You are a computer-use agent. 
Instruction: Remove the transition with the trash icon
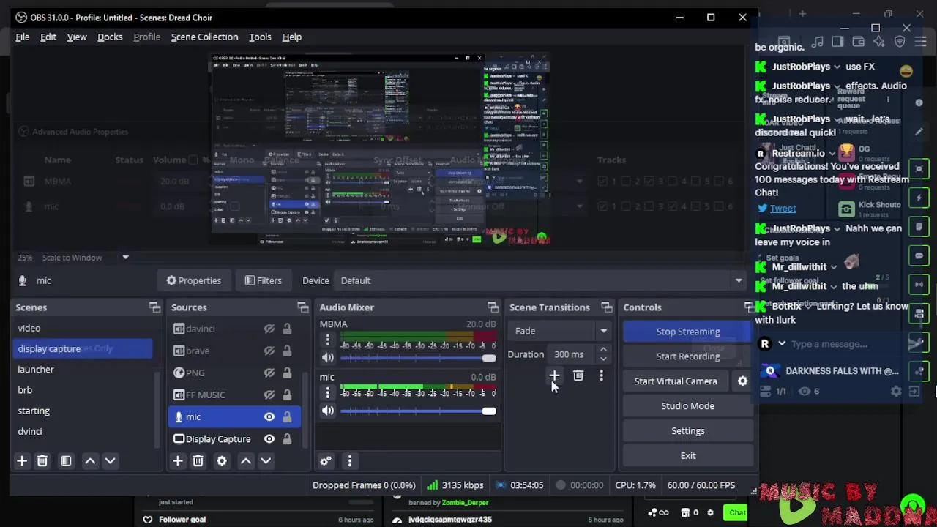(578, 375)
